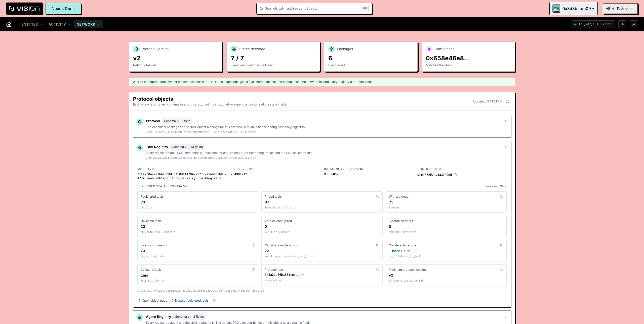644x324 pixels.
Task: Click the Packages cube icon
Action: [332, 49]
